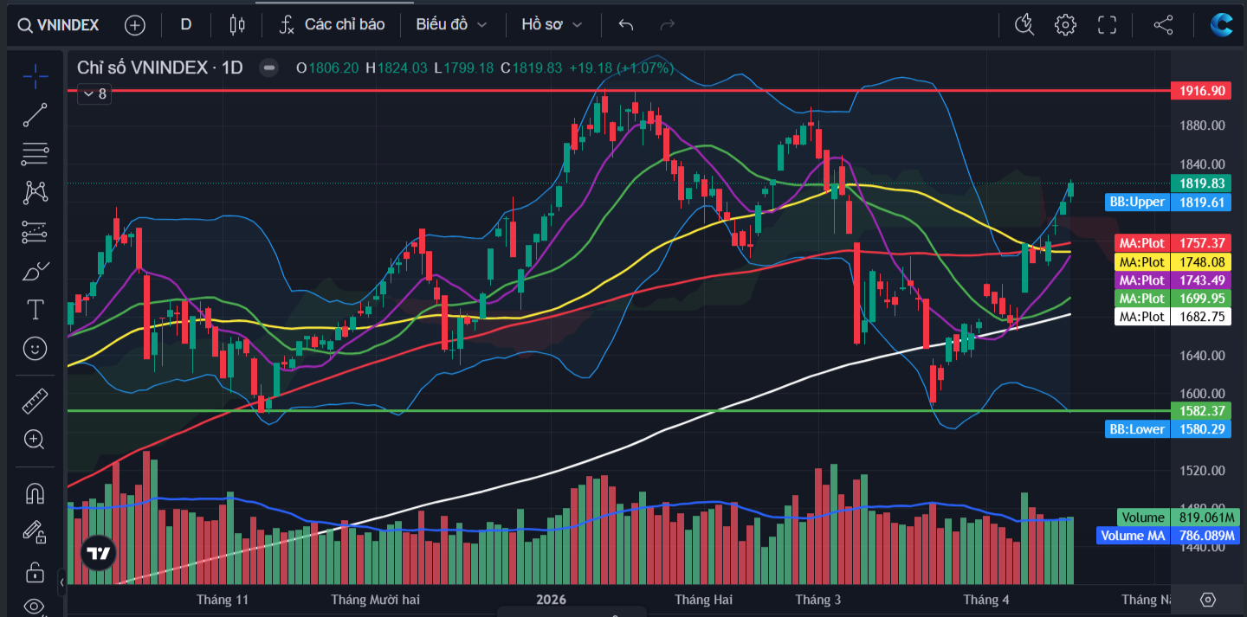
Task: Open chart settings gear icon
Action: 1064,25
